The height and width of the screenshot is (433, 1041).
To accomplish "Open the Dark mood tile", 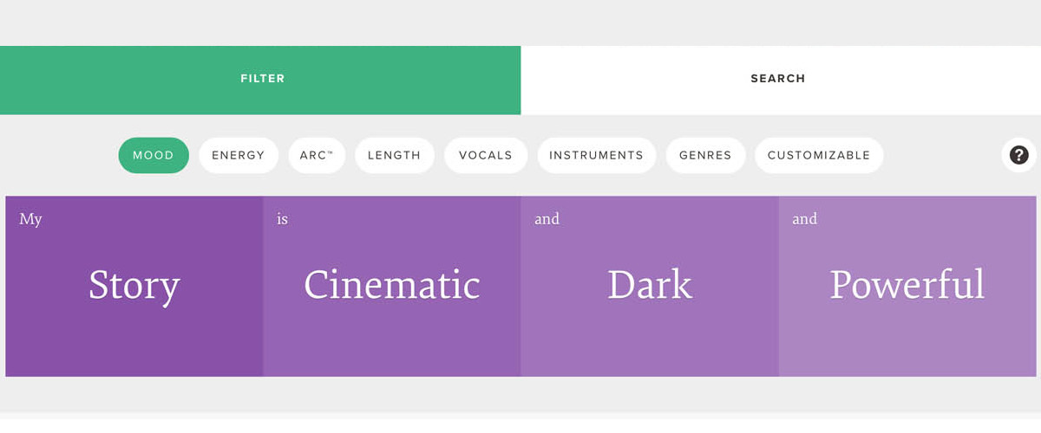I will pos(649,286).
